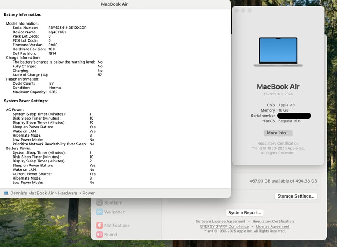Click Cell Revision value f914
The image size is (337, 247).
pos(52,53)
